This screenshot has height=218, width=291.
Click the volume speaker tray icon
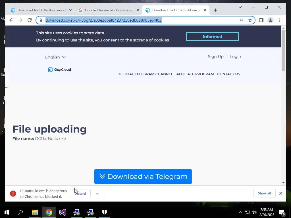(x=254, y=212)
